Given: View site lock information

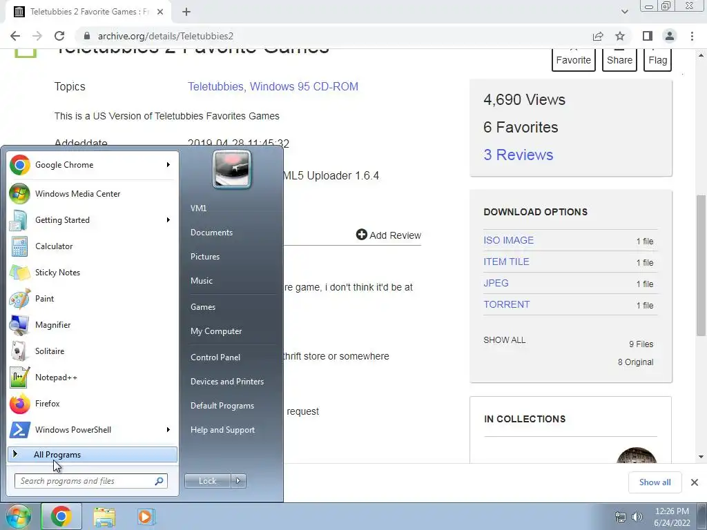Looking at the screenshot, I should click(x=88, y=36).
